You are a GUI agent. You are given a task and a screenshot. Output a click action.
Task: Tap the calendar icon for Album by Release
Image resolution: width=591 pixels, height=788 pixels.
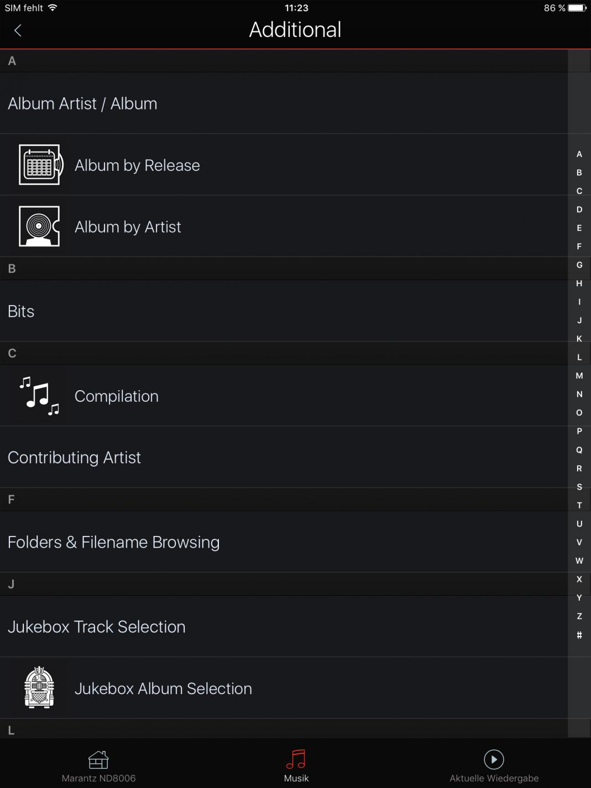40,165
